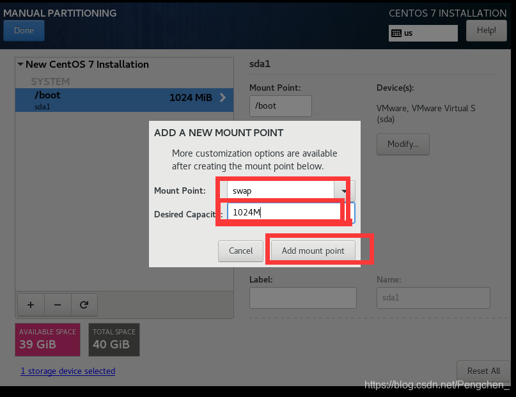Click the /boot mount point field

click(x=280, y=106)
